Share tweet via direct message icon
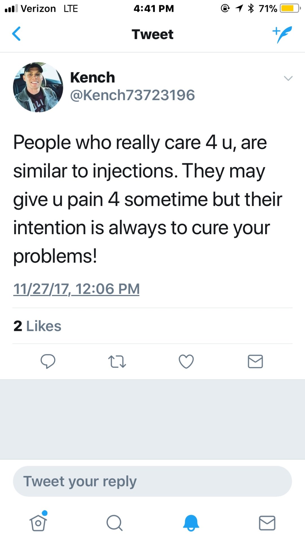Viewport: 305px width, 543px height. tap(255, 361)
